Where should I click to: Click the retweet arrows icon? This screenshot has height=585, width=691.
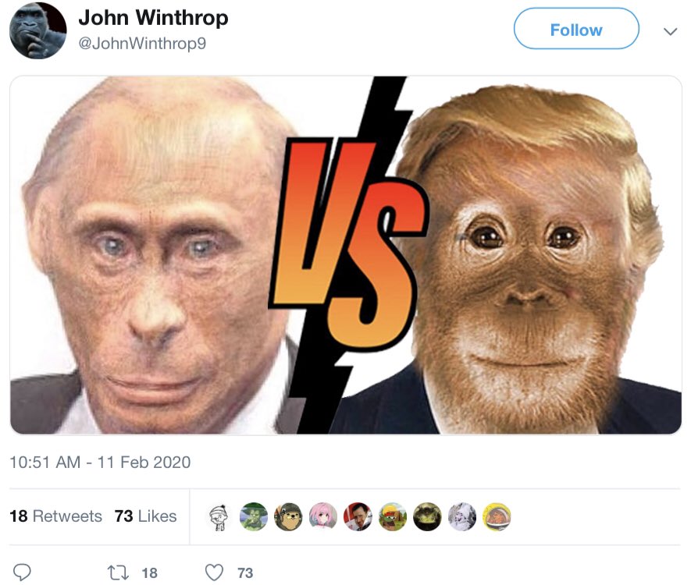(119, 573)
